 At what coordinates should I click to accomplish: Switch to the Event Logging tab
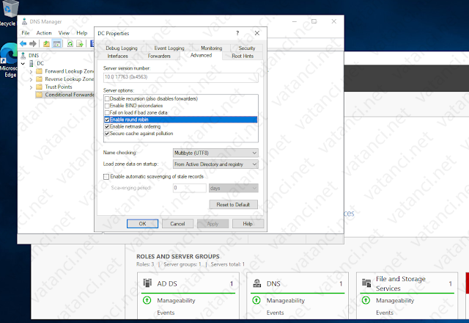pos(169,48)
